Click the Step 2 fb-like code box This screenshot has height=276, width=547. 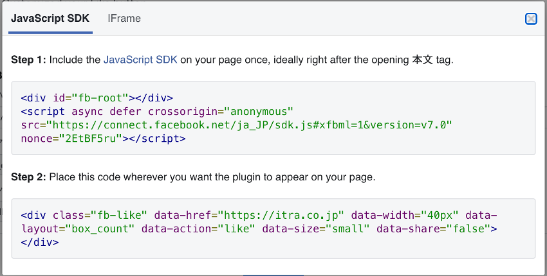[x=273, y=229]
